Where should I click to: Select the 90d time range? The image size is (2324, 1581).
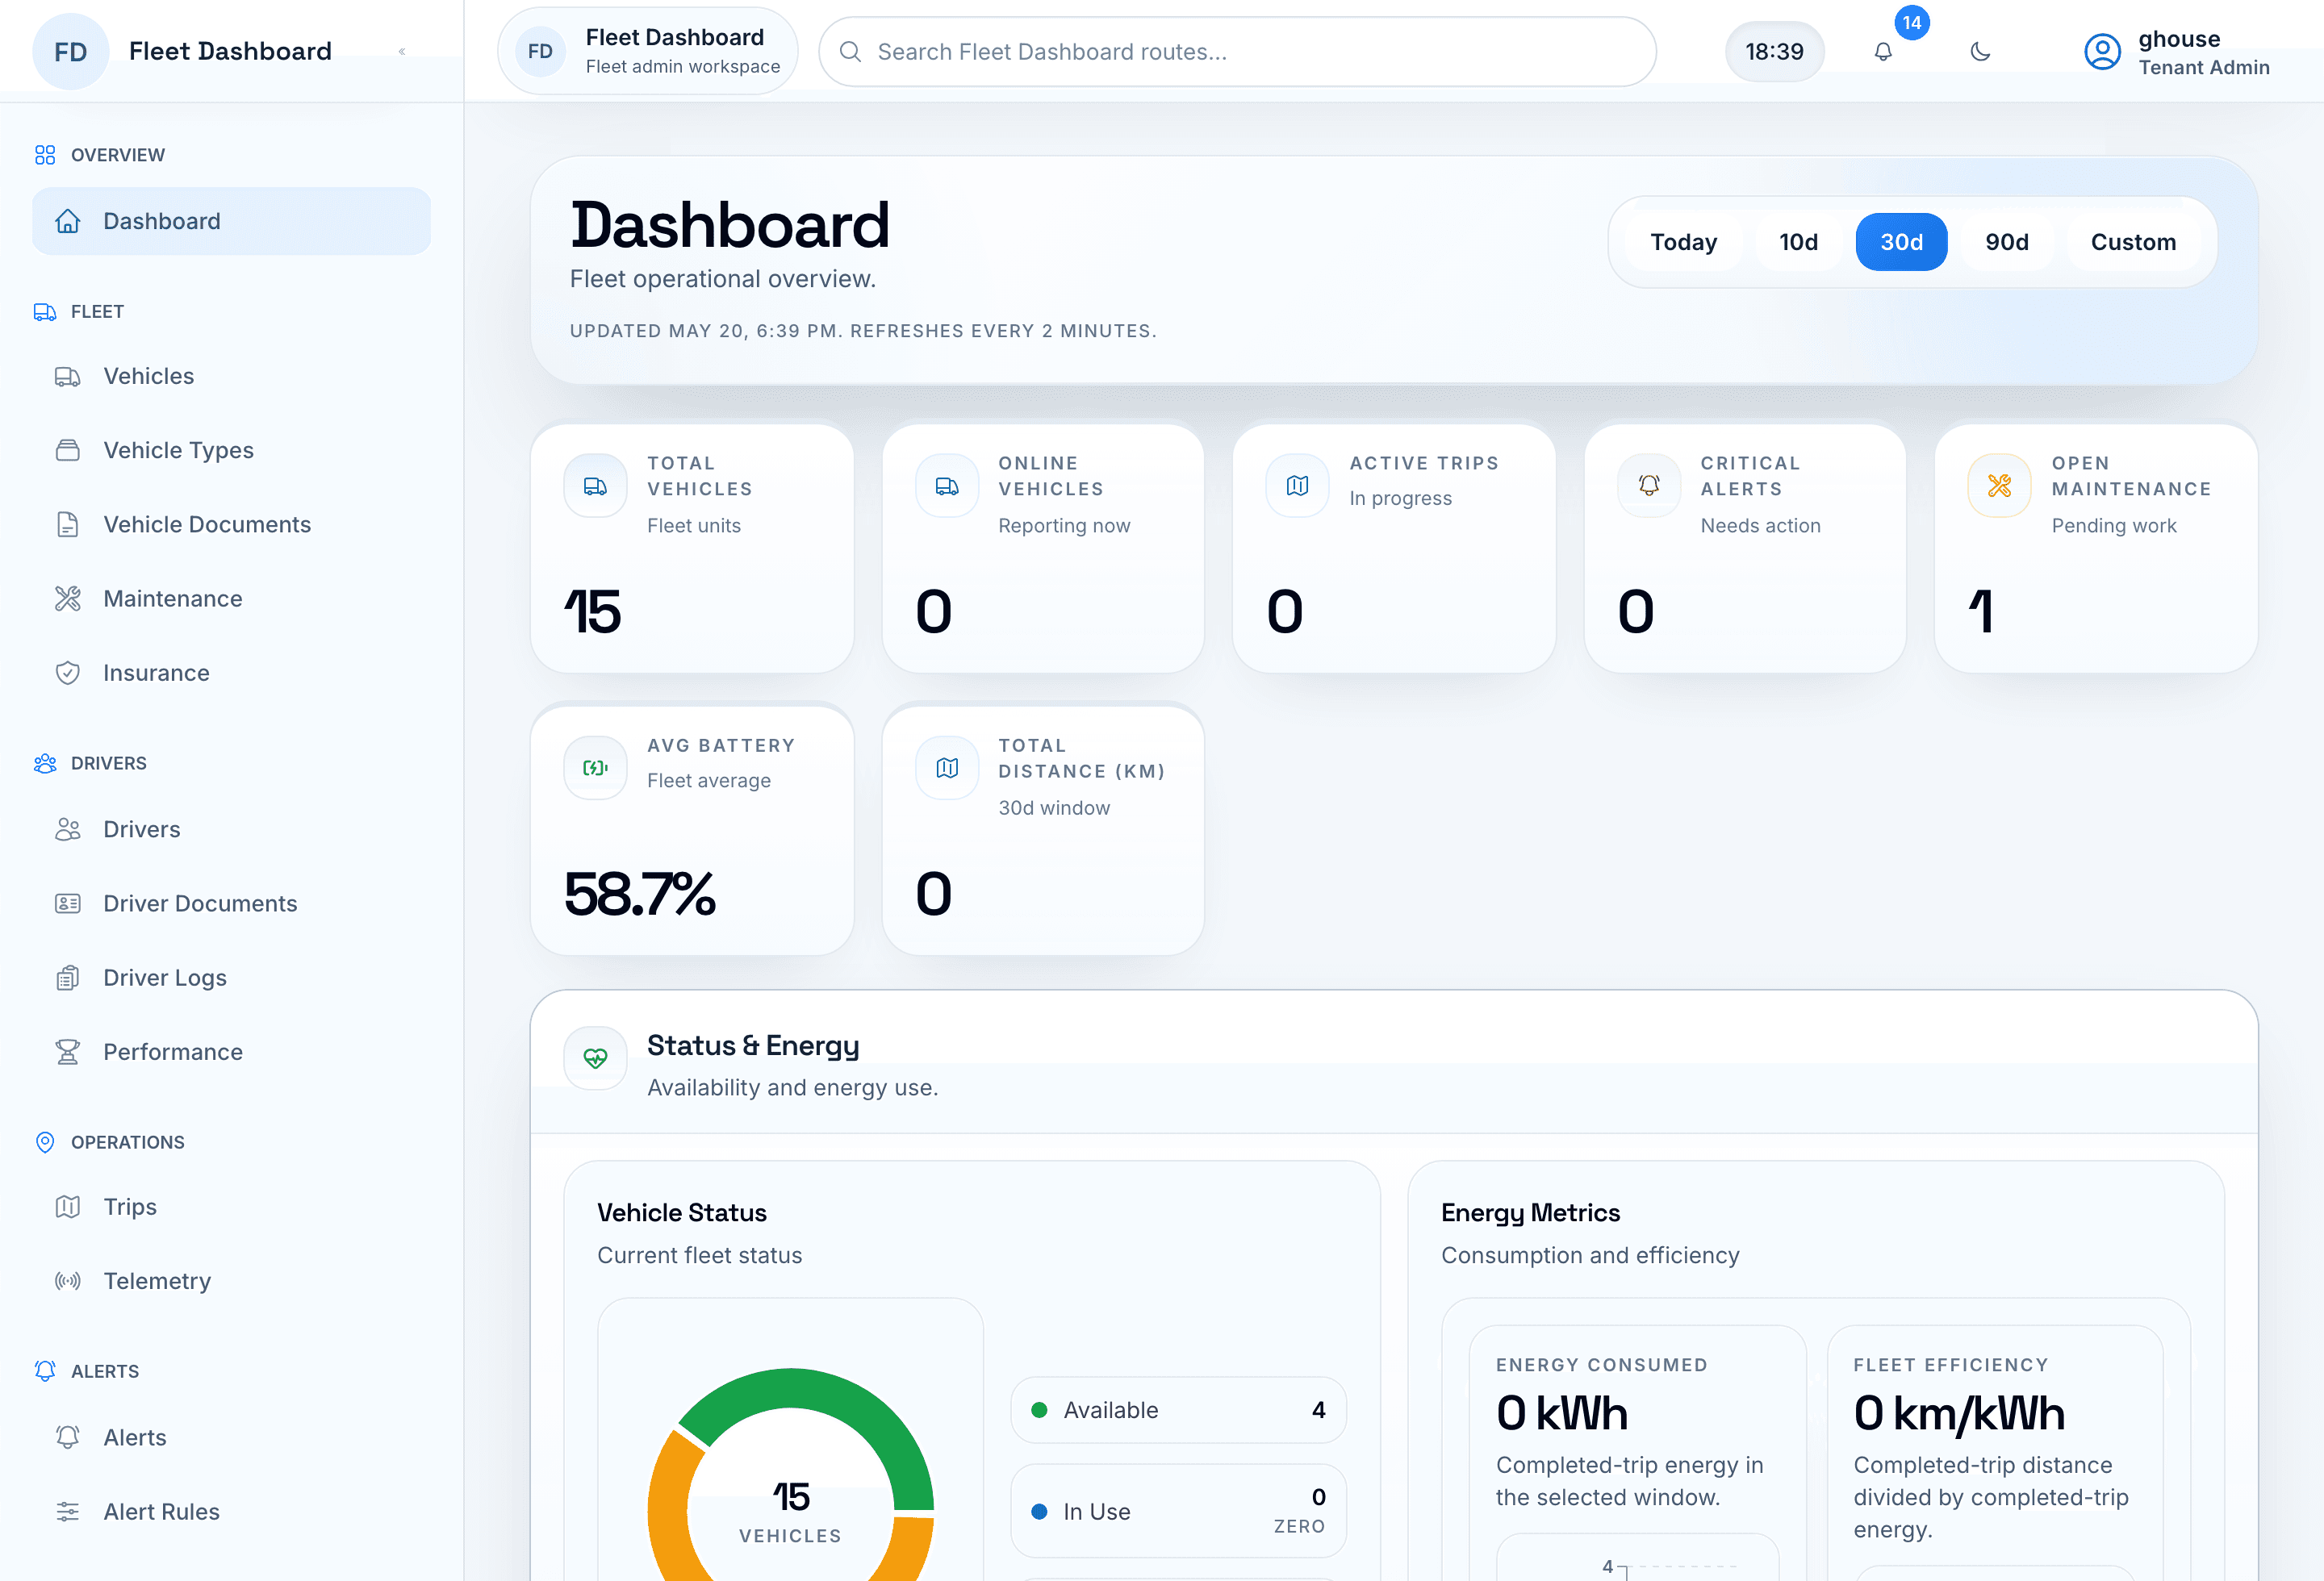pyautogui.click(x=2006, y=242)
